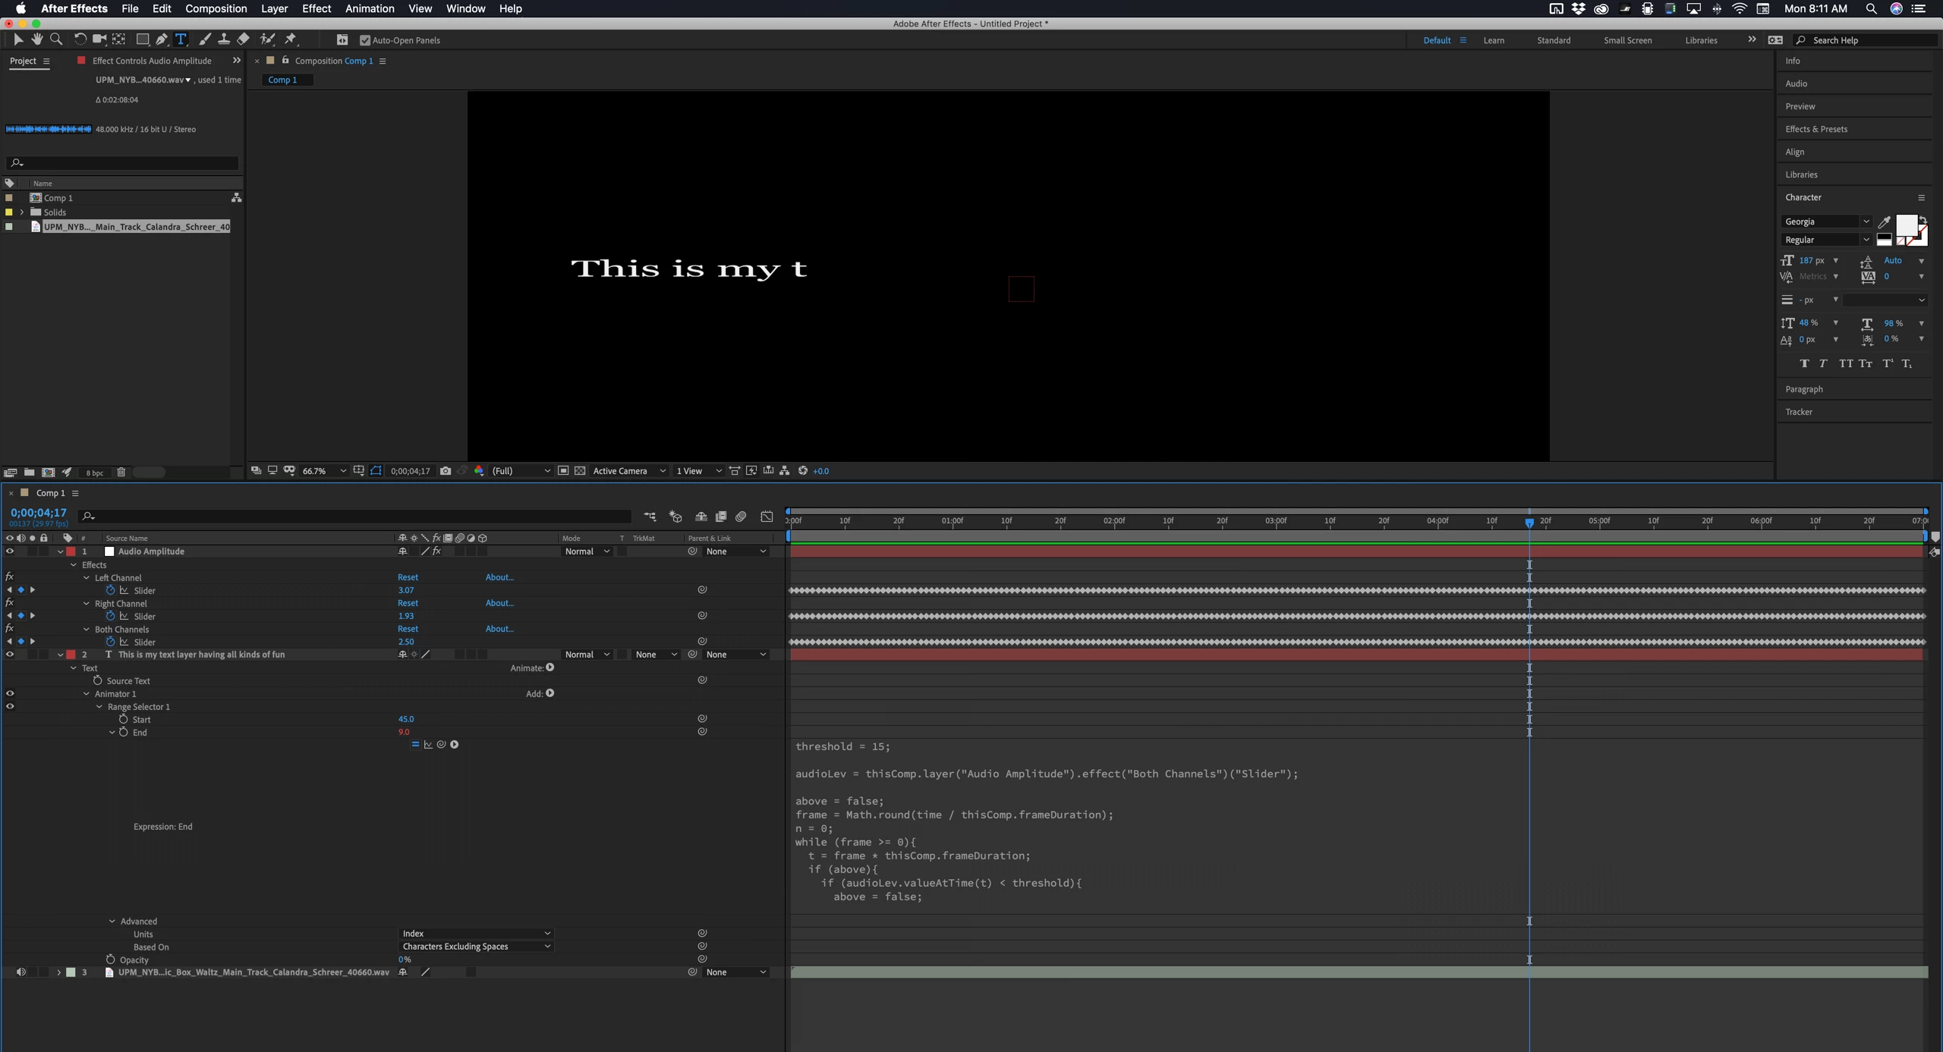Select the Hand tool
The image size is (1943, 1052).
[x=36, y=39]
